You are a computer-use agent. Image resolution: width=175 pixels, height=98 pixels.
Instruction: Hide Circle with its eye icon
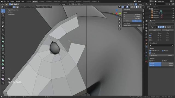173,13
